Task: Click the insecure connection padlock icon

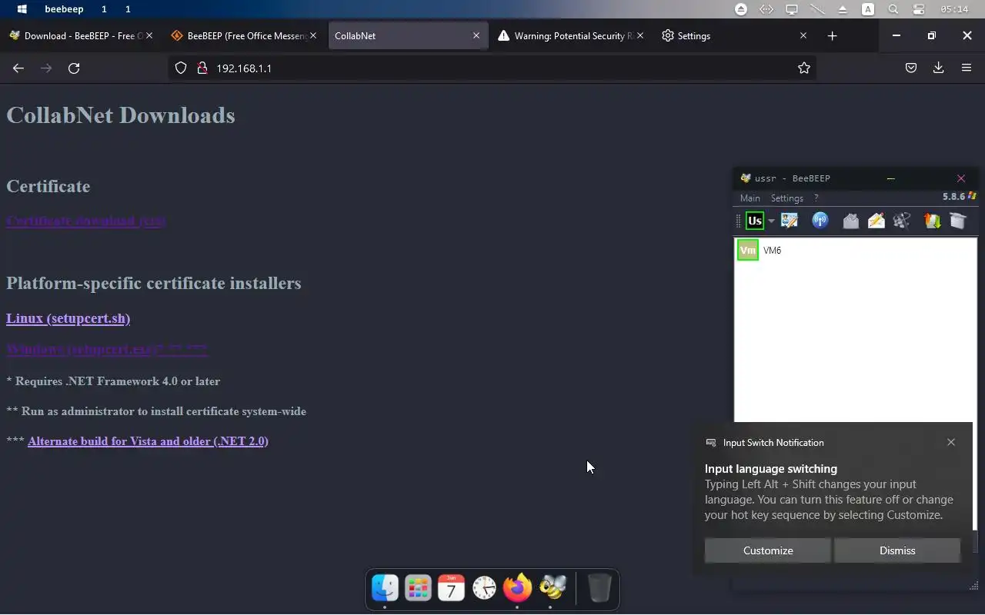Action: pyautogui.click(x=202, y=68)
